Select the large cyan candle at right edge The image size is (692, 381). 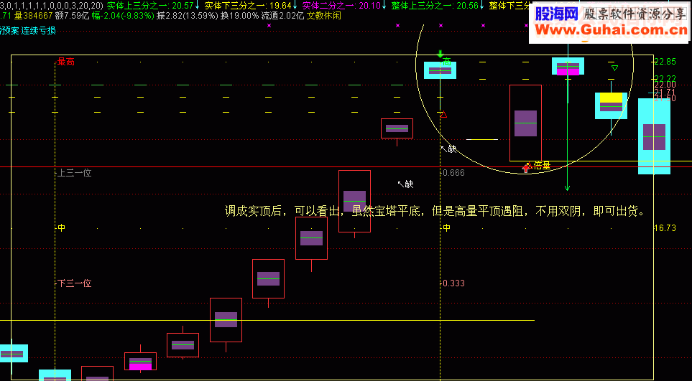[654, 136]
